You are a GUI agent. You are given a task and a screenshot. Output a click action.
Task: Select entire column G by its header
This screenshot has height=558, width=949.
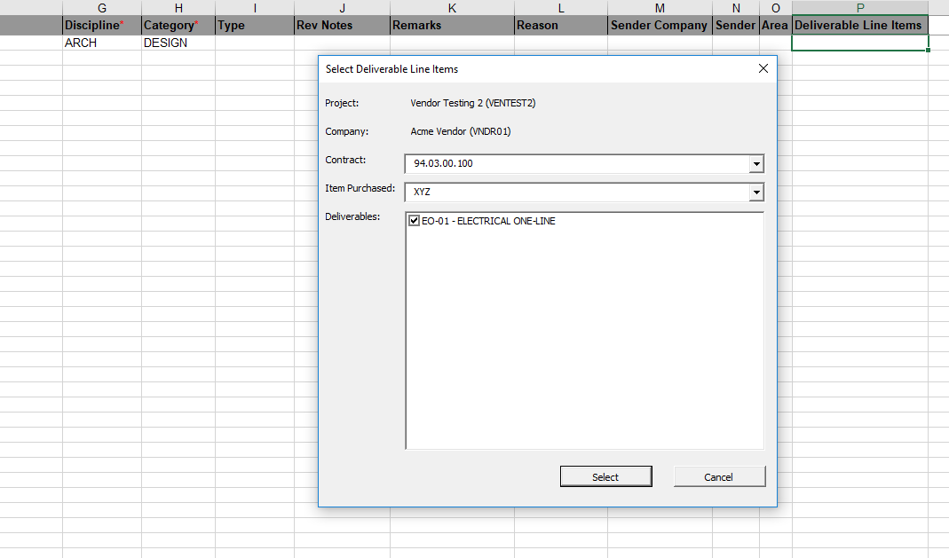[x=101, y=8]
